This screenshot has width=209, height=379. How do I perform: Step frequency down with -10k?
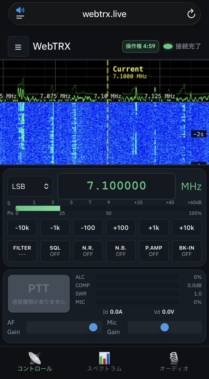(22, 228)
